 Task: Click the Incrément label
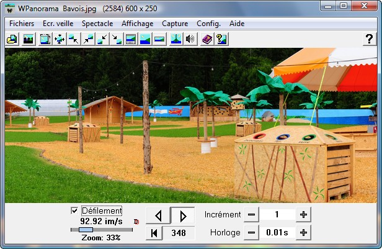[223, 215]
